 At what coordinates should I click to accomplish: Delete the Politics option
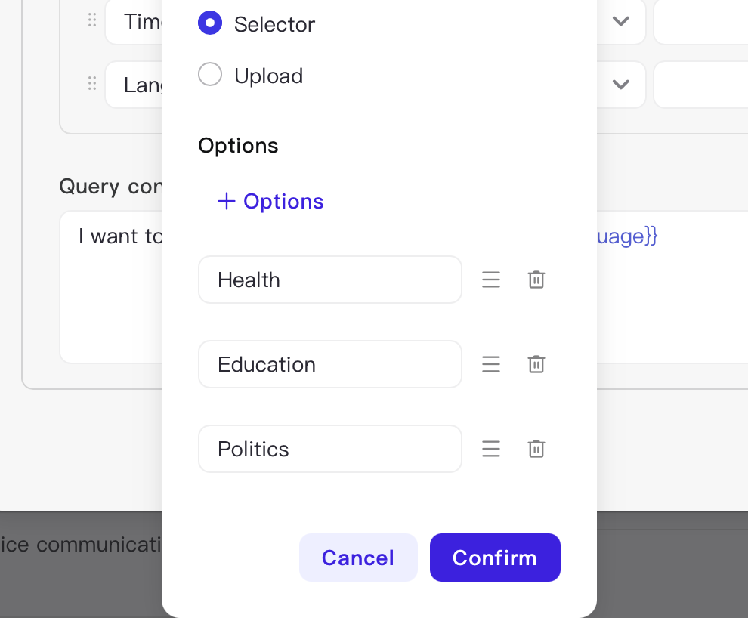[536, 449]
